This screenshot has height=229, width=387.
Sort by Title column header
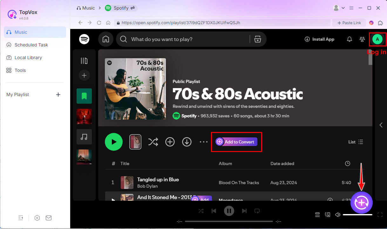[125, 163]
